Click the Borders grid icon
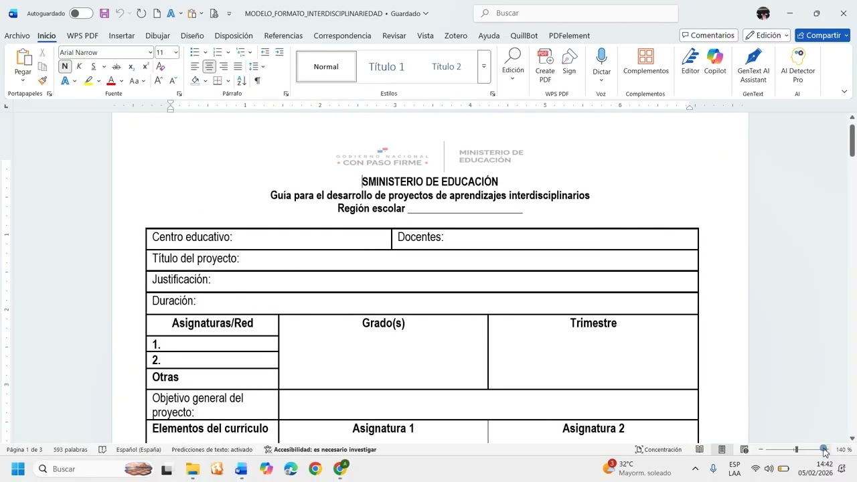Viewport: 857px width, 482px height. click(218, 81)
